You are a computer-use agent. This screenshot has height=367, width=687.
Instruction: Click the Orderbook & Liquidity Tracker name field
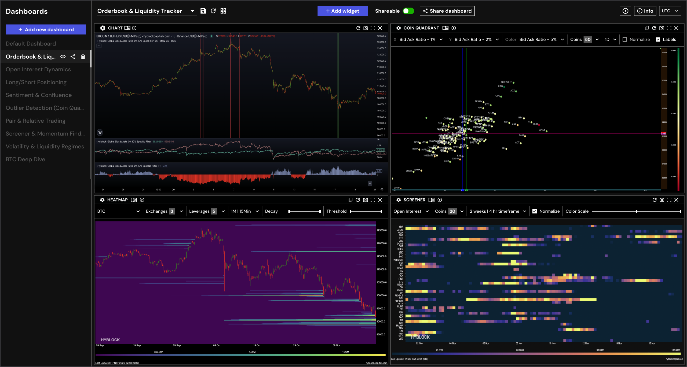(140, 11)
